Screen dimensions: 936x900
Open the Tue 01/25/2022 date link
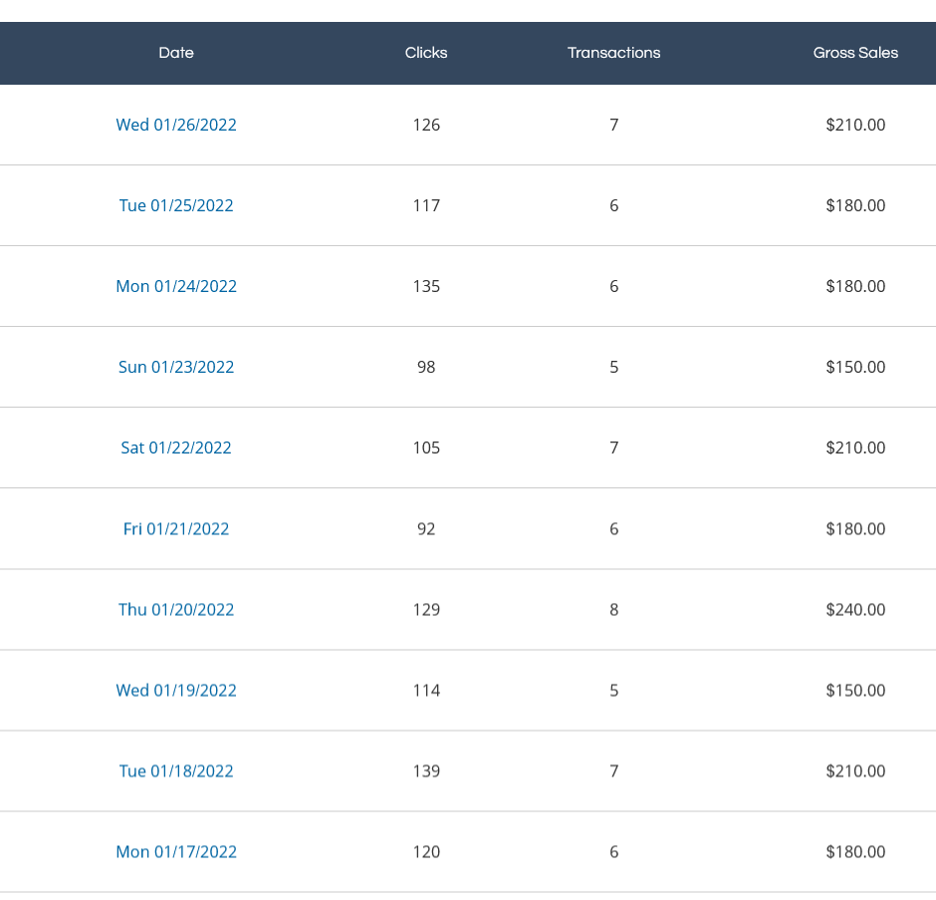pyautogui.click(x=176, y=205)
